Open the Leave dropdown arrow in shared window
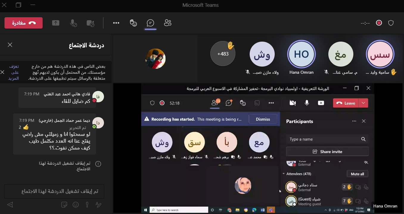Viewport: 404px width, 214px height. click(x=363, y=103)
